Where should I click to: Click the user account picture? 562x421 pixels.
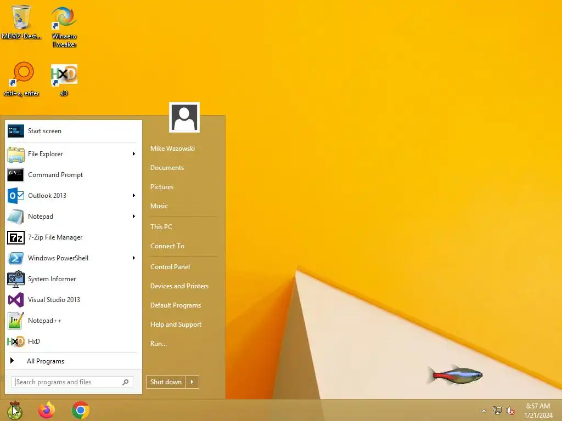tap(184, 117)
